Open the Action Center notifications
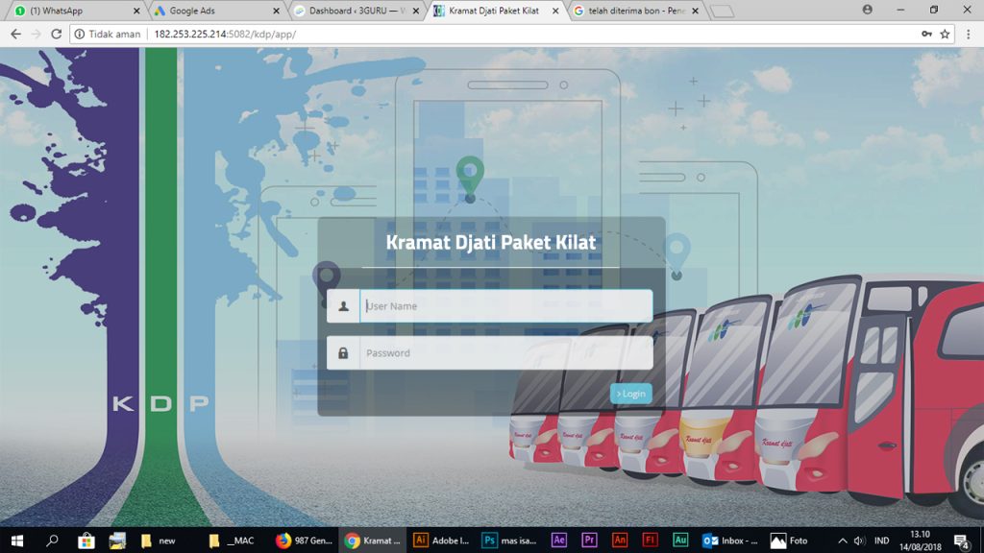This screenshot has width=984, height=553. (961, 541)
